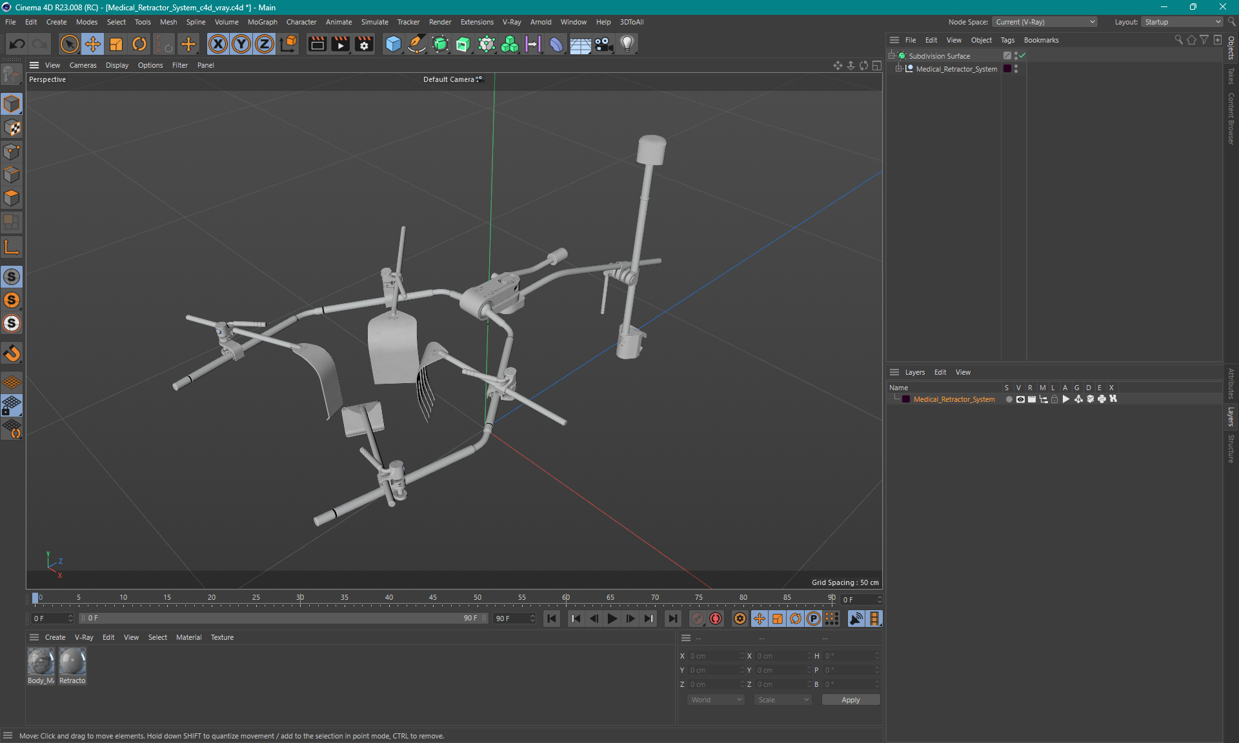Play the animation forward
This screenshot has height=743, width=1239.
click(x=612, y=619)
